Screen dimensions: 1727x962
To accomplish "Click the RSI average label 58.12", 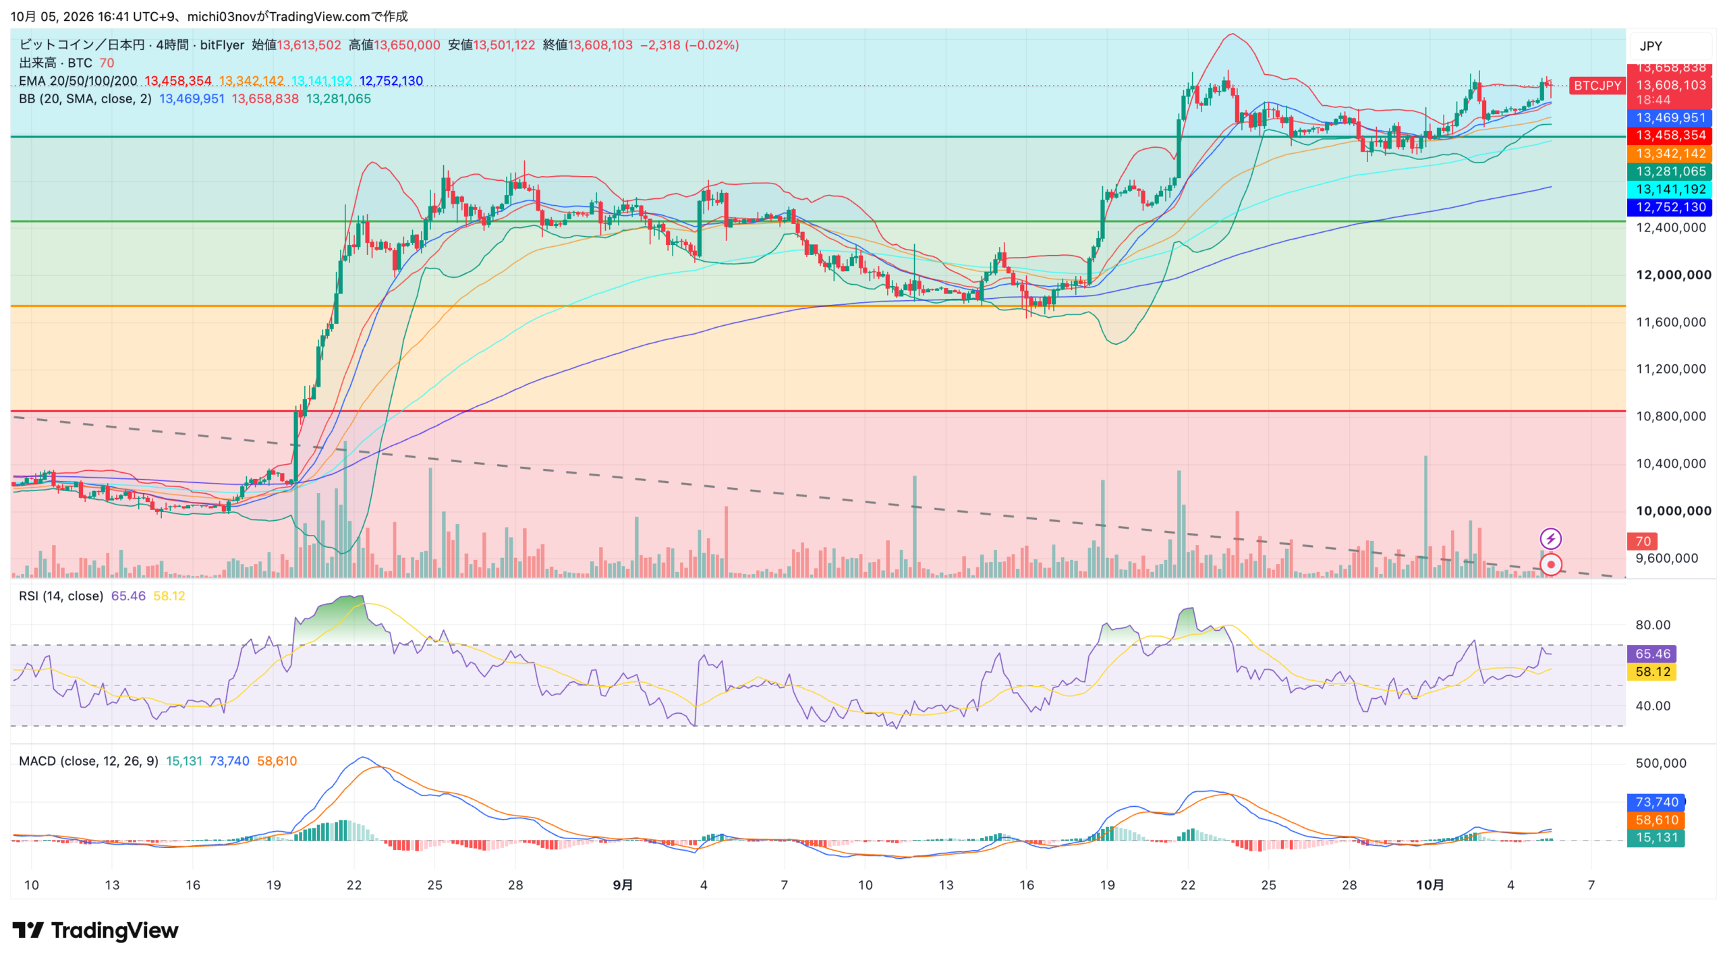I will (1651, 672).
